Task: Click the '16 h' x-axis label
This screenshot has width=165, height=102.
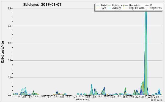Action: pos(112,96)
